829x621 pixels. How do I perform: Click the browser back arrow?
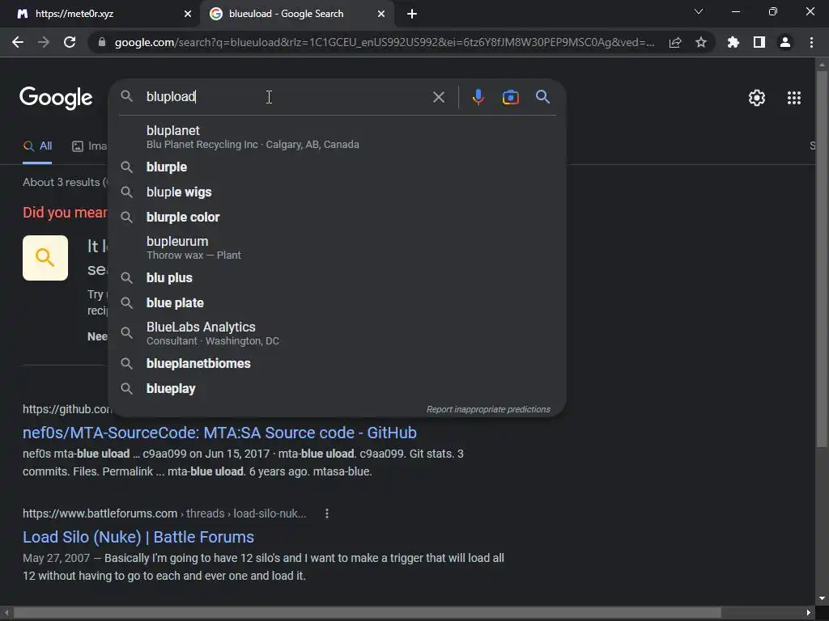tap(18, 42)
